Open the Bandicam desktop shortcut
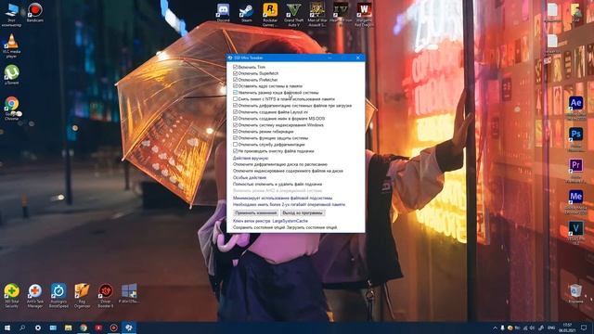This screenshot has width=594, height=334. 35,12
